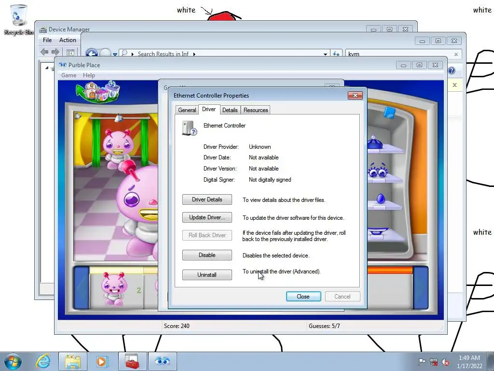494x371 pixels.
Task: Close the Ethernet Controller Properties dialog
Action: (303, 297)
